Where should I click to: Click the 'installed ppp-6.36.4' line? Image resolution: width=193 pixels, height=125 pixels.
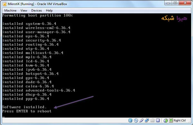(26, 98)
